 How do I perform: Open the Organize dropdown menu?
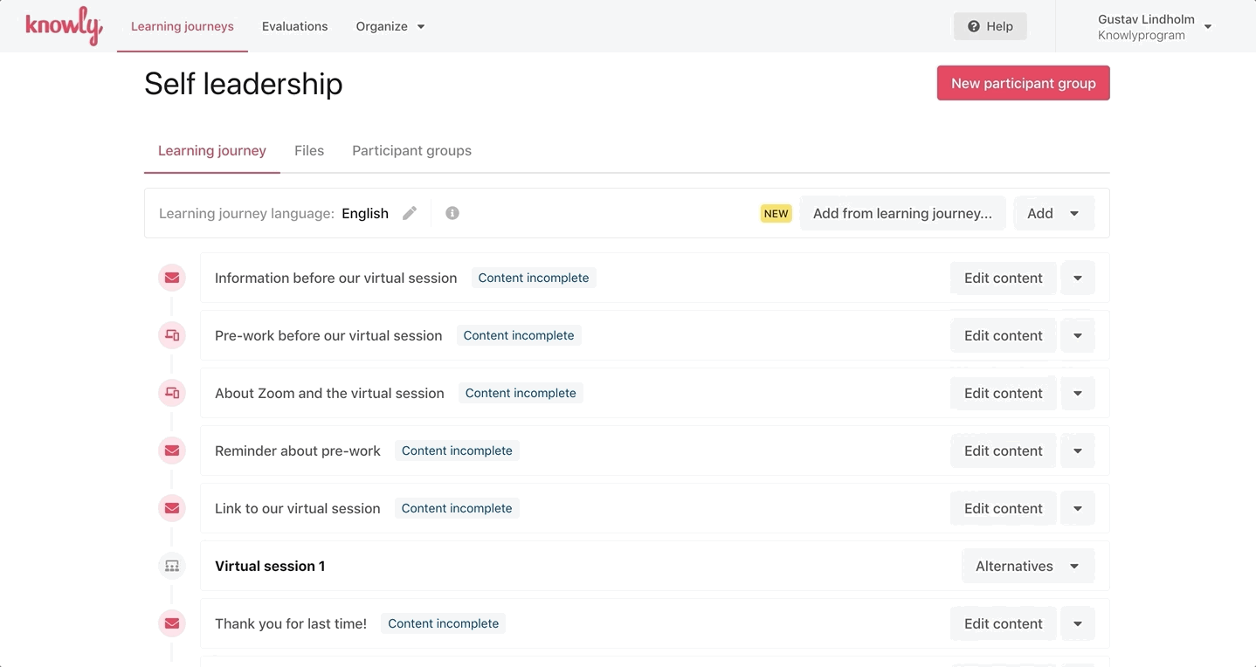pyautogui.click(x=390, y=26)
